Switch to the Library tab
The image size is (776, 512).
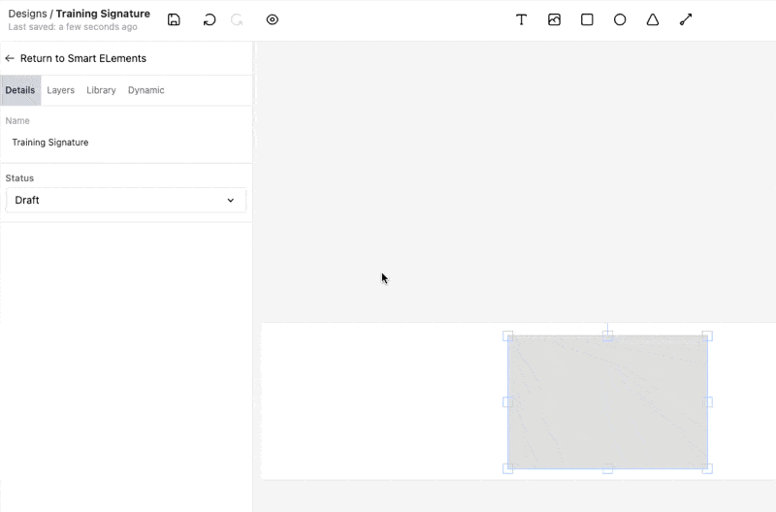[101, 90]
